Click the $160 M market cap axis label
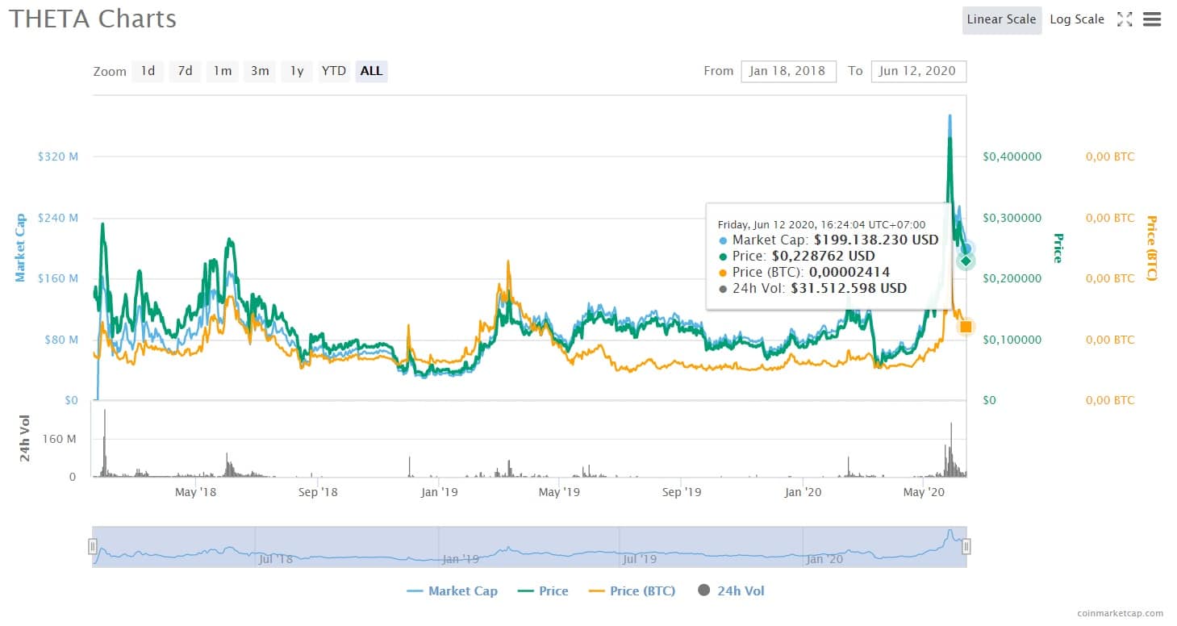The height and width of the screenshot is (626, 1177). pos(58,278)
